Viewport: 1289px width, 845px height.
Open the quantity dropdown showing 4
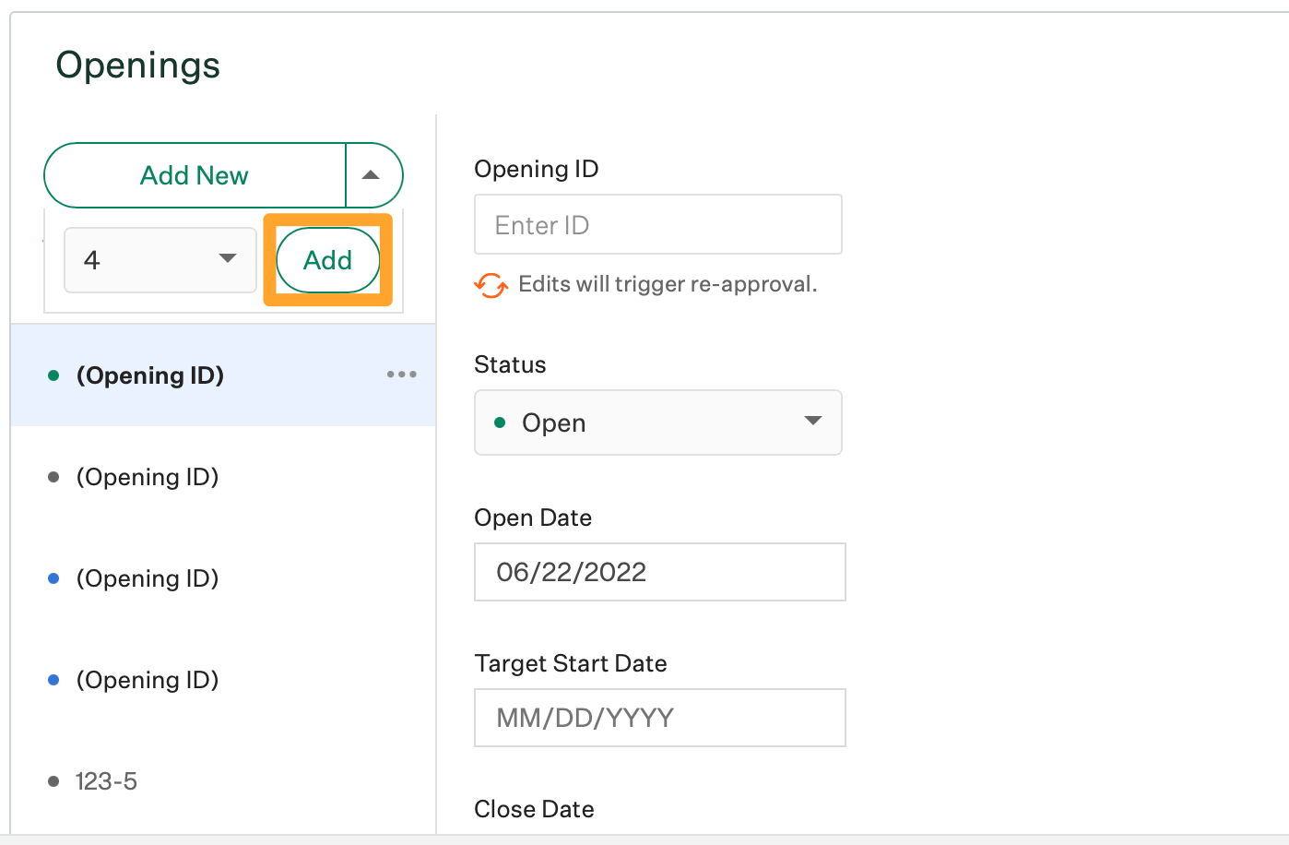click(x=160, y=260)
